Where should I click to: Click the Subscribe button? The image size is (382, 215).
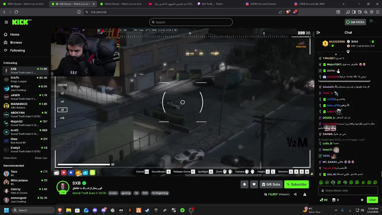point(296,185)
